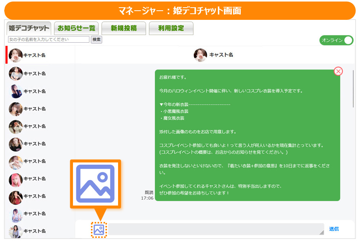Screen dimensions: 358x241
Task: Click inside the gray message input area
Action: pyautogui.click(x=214, y=229)
